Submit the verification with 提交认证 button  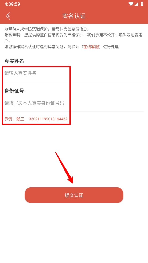click(x=74, y=195)
